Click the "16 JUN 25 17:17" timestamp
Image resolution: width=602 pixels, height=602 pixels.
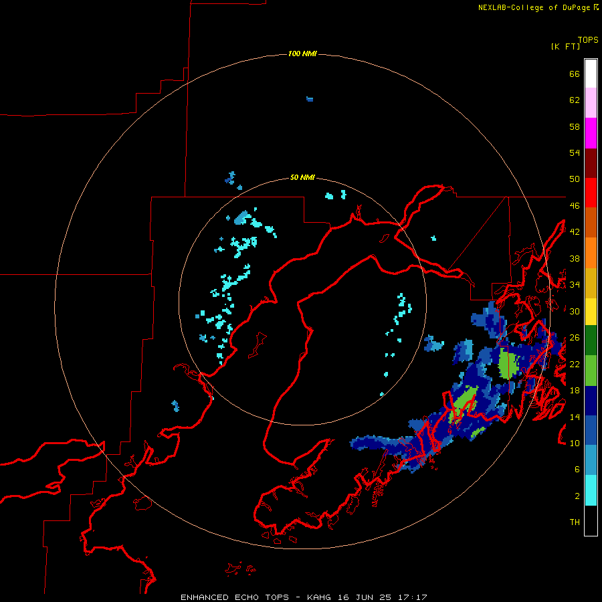pos(383,597)
